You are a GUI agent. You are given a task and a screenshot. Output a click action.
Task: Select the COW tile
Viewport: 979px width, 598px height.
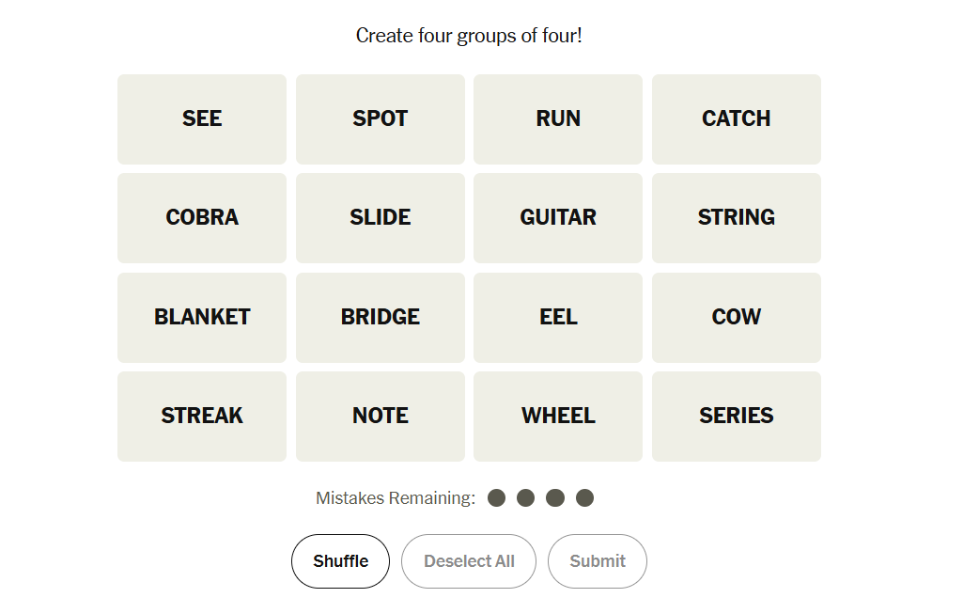tap(737, 318)
